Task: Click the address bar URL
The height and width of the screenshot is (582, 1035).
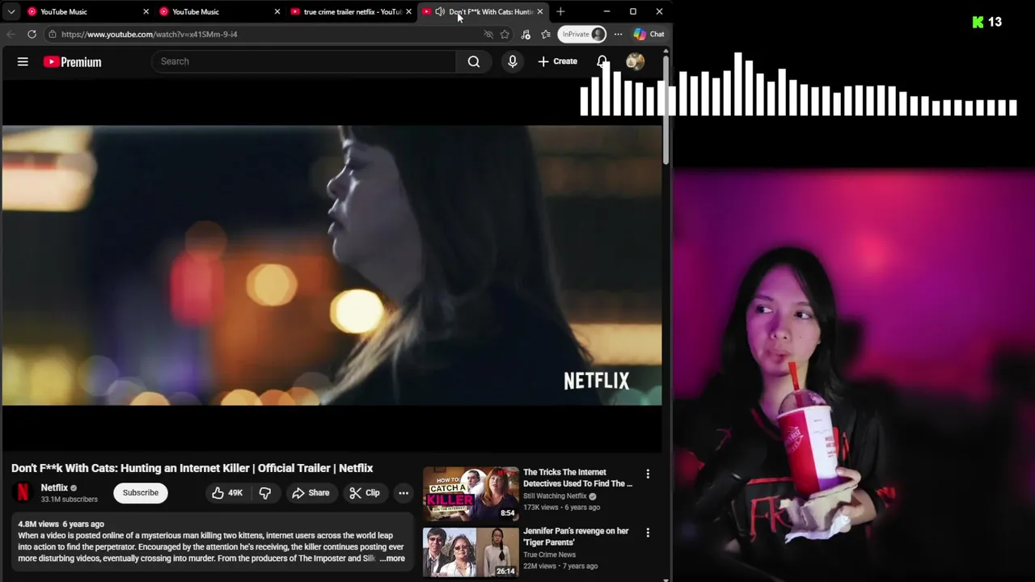Action: (150, 34)
